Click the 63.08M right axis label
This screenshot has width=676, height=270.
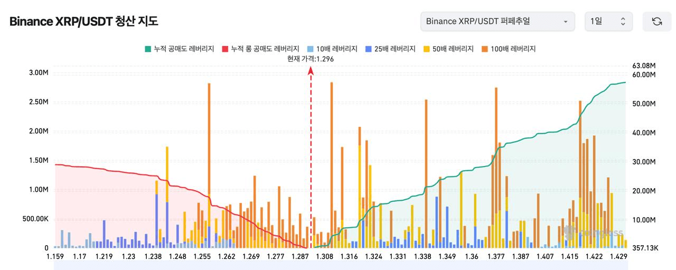click(644, 66)
